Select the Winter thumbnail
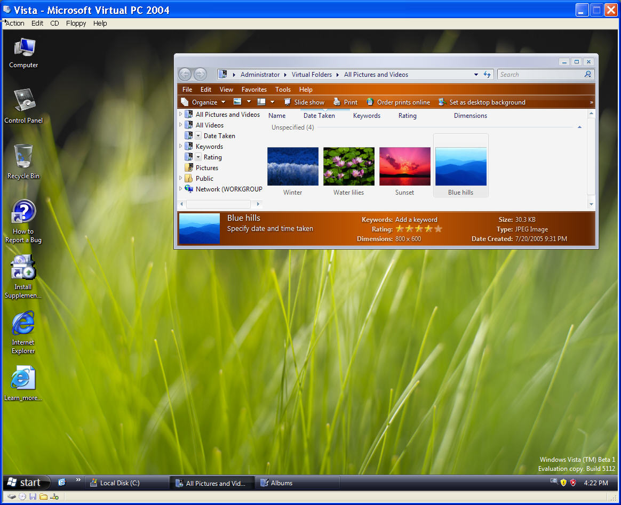 293,171
